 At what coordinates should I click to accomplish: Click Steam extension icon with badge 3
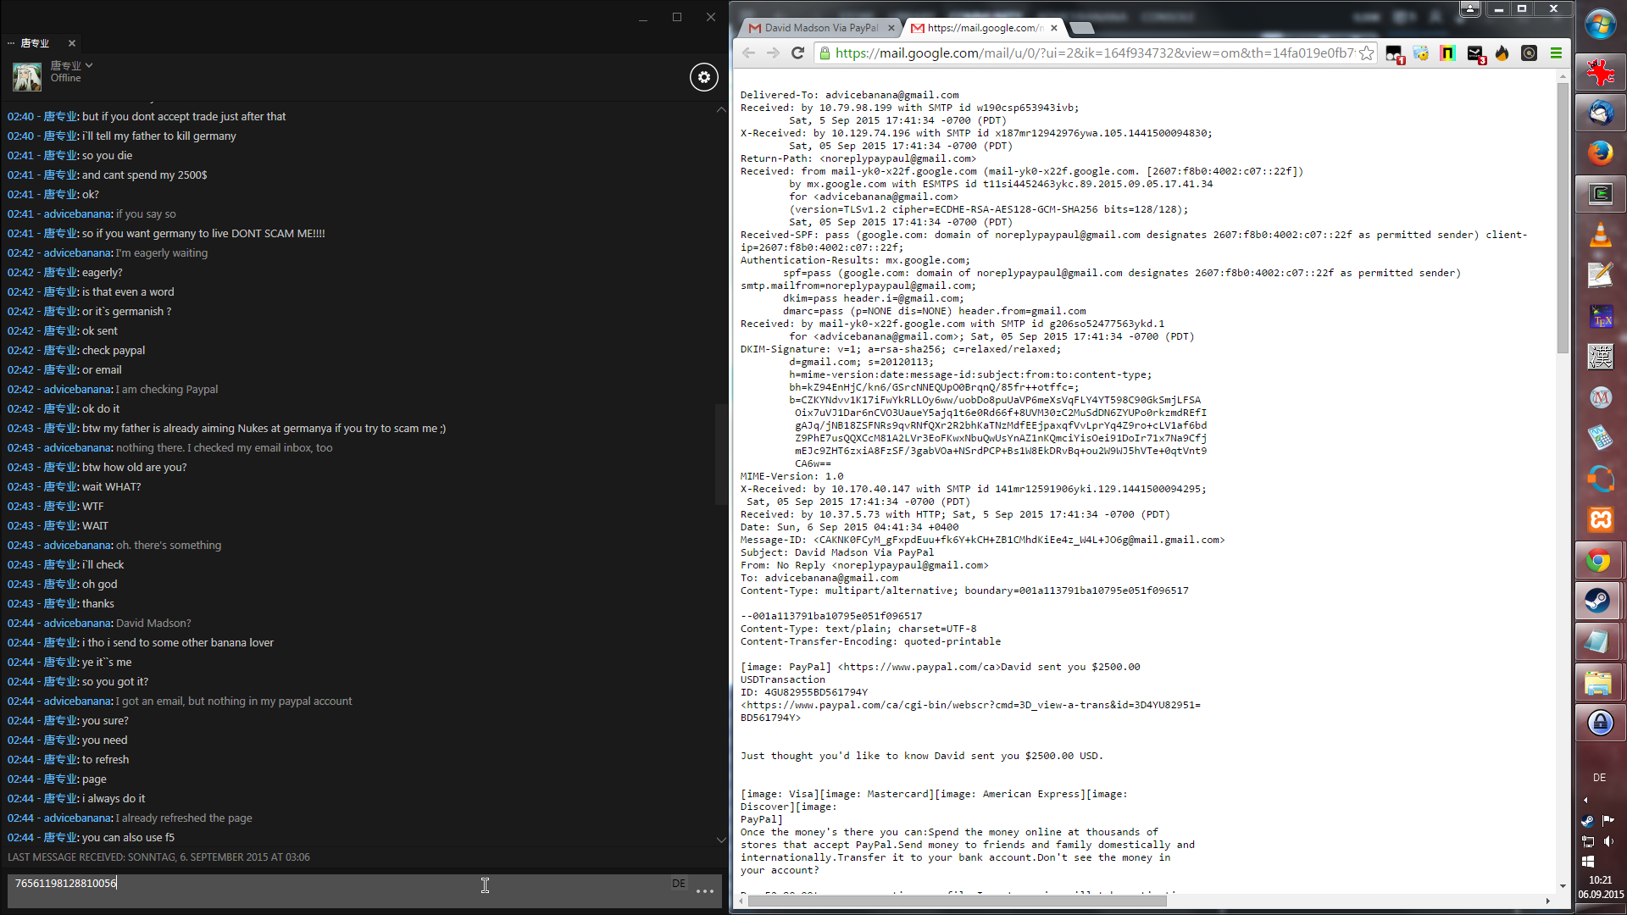(x=1475, y=54)
